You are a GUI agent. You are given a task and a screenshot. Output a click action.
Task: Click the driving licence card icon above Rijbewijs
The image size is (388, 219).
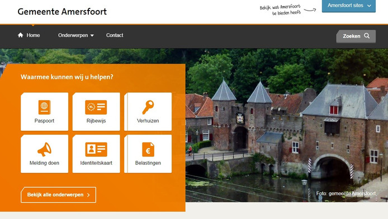(x=96, y=107)
